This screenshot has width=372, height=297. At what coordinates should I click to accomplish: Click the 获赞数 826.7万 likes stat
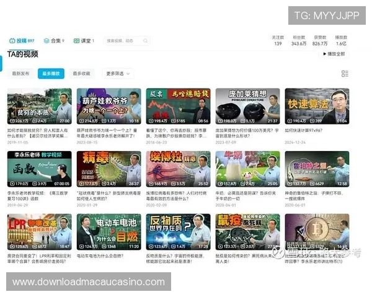click(320, 40)
